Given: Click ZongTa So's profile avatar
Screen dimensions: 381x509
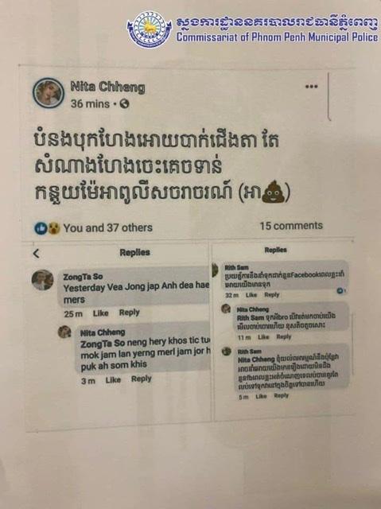Looking at the screenshot, I should coord(42,279).
